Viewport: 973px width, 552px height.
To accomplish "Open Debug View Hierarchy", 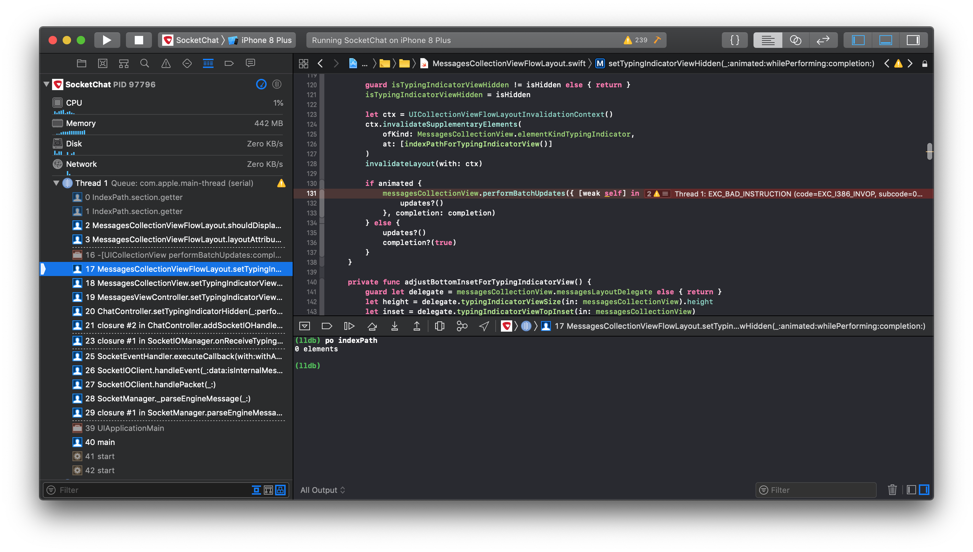I will [x=439, y=326].
